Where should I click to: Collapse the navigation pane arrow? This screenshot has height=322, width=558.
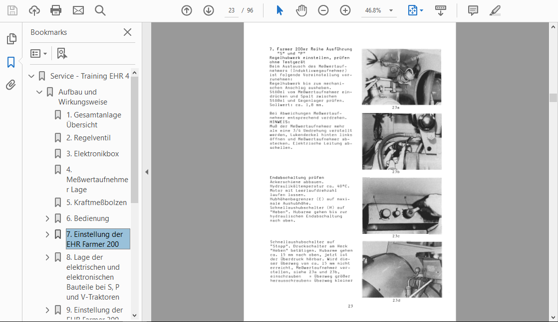(x=147, y=172)
